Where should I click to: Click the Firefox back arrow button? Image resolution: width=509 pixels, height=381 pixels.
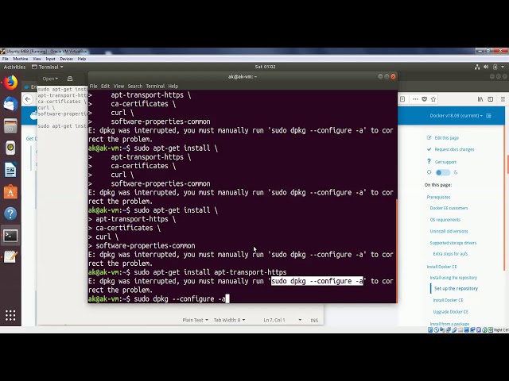coord(28,99)
